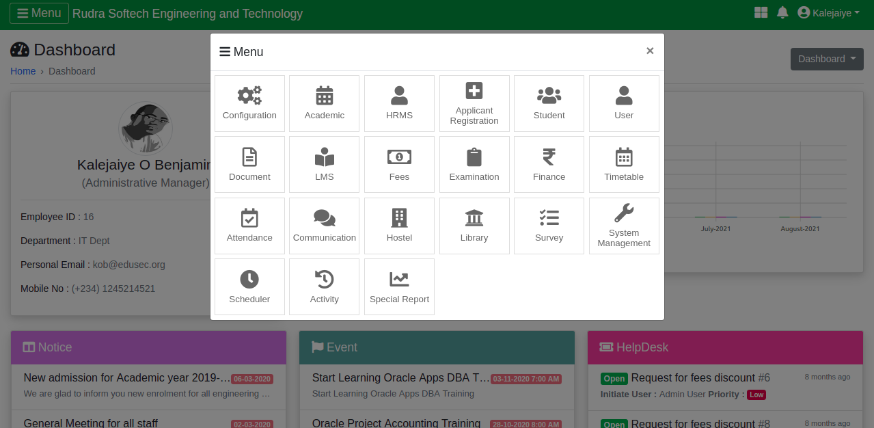The height and width of the screenshot is (428, 874).
Task: Open the Student module
Action: pyautogui.click(x=549, y=103)
